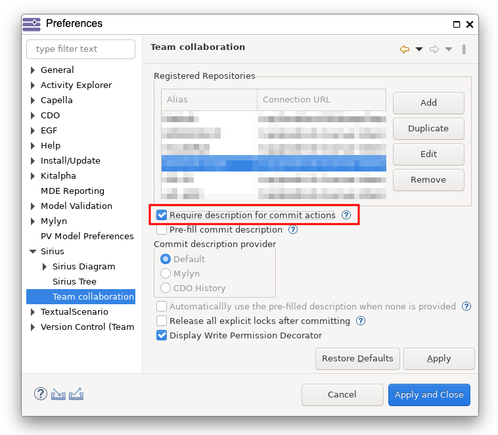Click the import preferences icon
The width and height of the screenshot is (498, 435).
click(x=58, y=394)
